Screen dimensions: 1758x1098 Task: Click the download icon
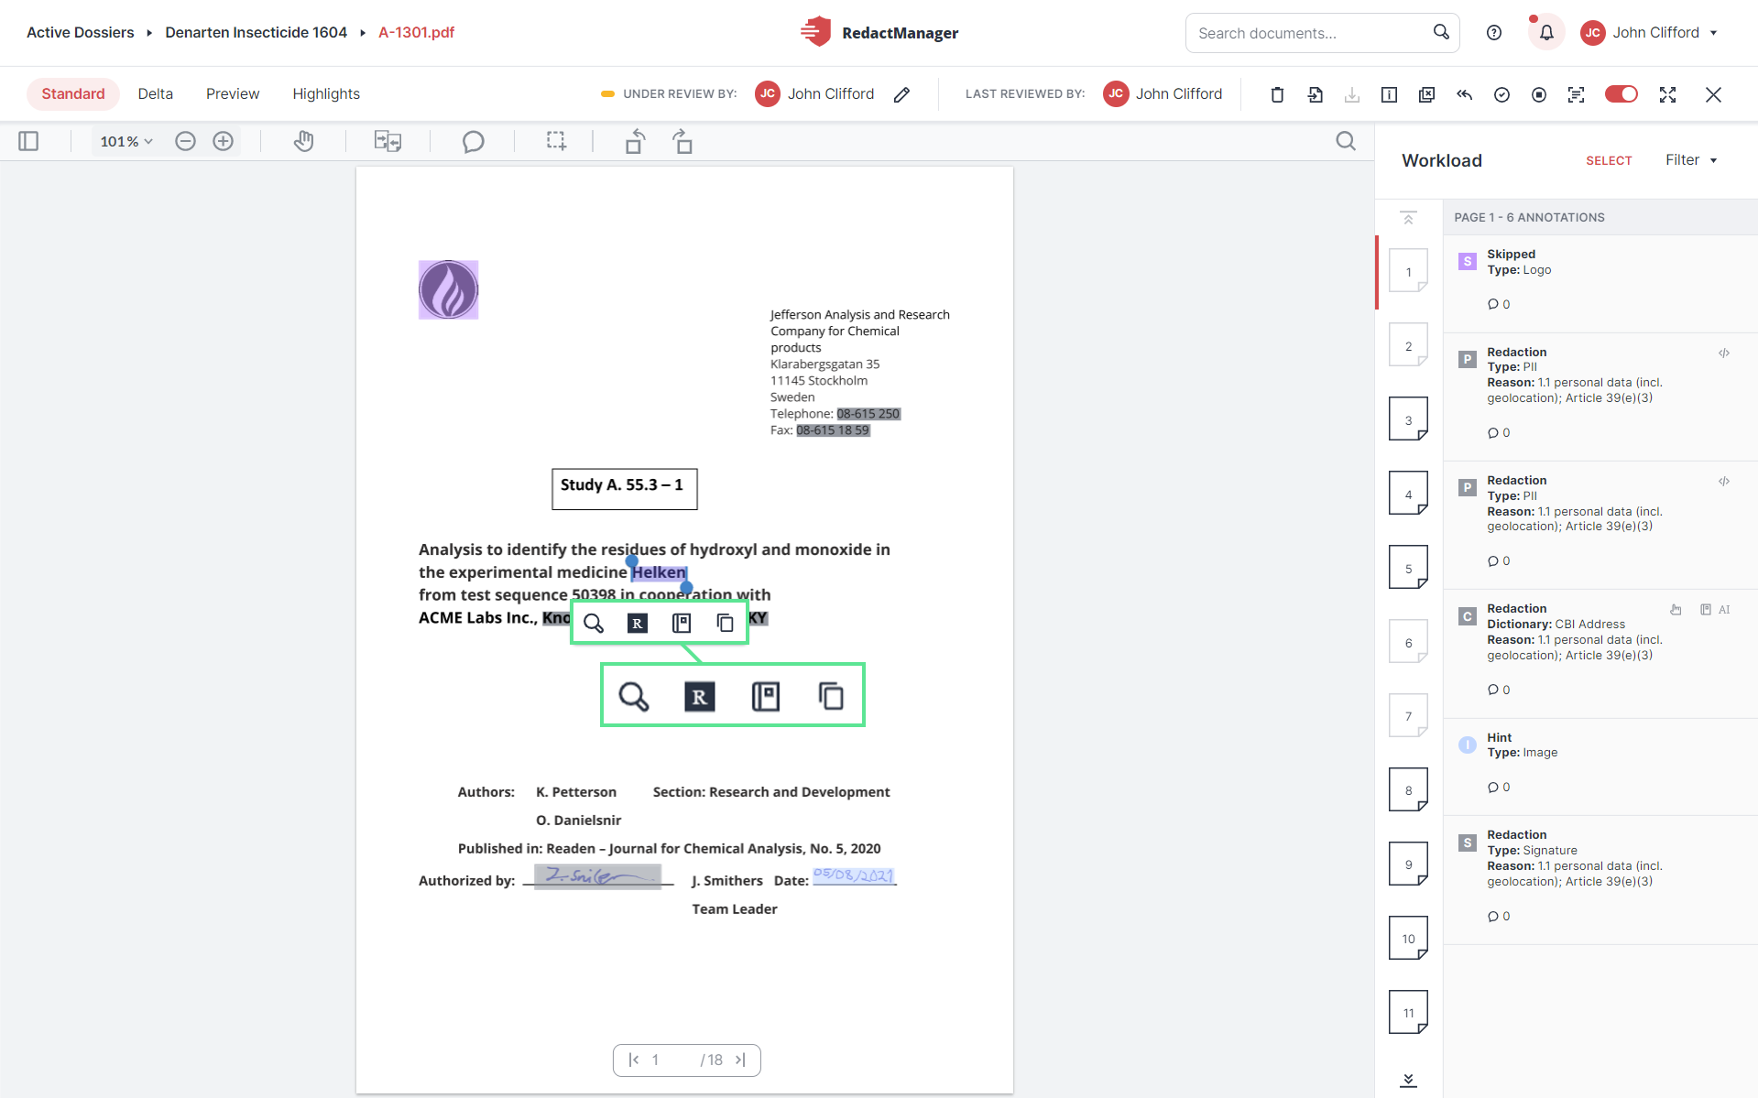pyautogui.click(x=1352, y=94)
